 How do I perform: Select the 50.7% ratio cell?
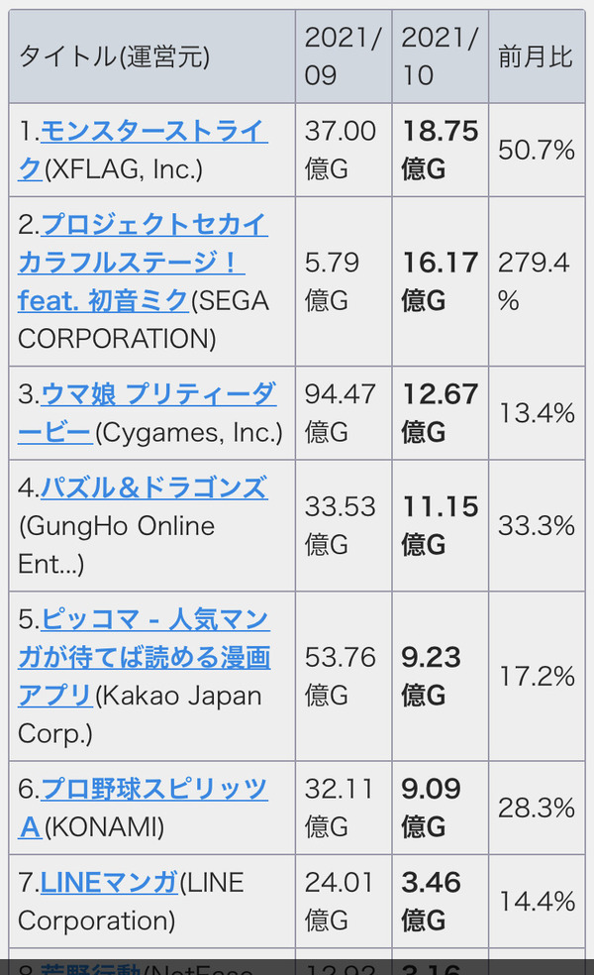click(537, 150)
